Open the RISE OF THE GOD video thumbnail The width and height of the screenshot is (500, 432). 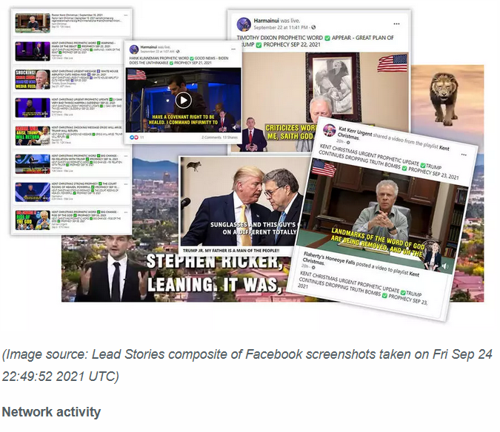33,220
